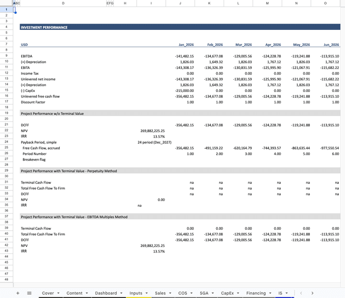Screen dimensions: 345x298
Task: Click the -215,000.00 CapEx value
Action: (x=185, y=91)
